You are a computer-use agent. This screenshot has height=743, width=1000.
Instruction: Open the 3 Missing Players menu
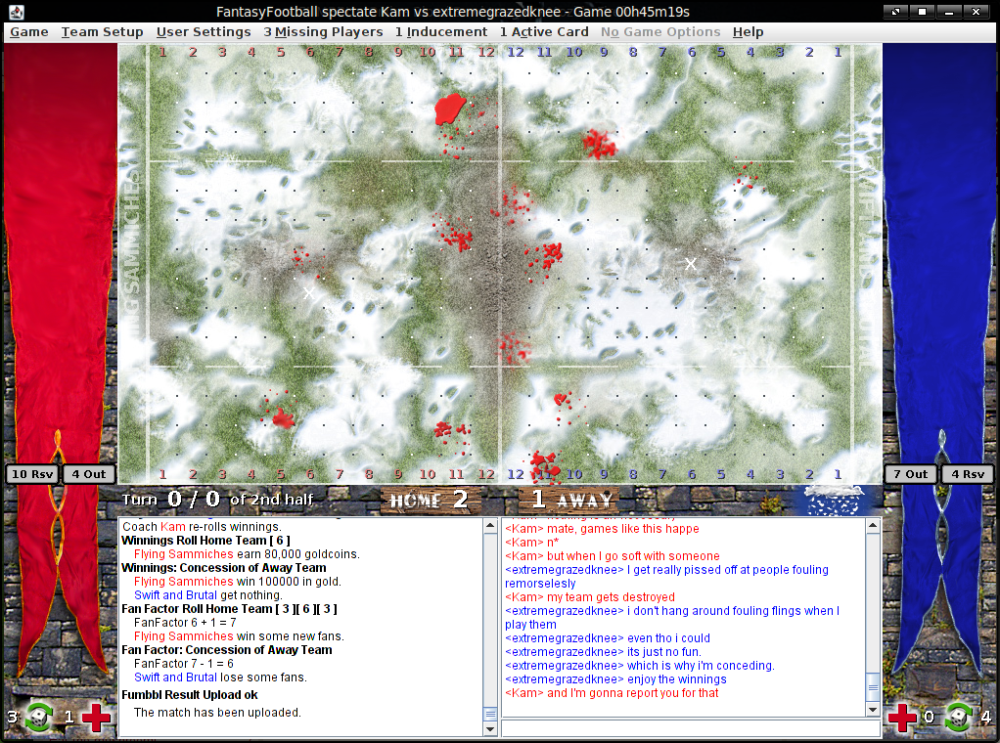click(323, 32)
